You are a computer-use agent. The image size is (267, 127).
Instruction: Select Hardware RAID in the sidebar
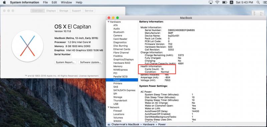(122, 63)
